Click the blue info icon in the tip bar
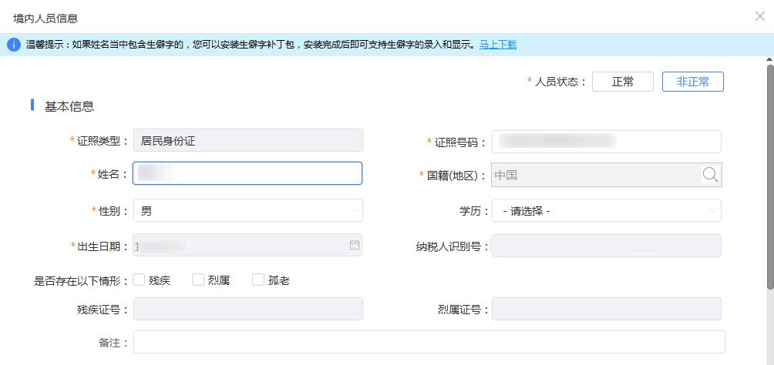Screen dimensions: 774x365 tap(13, 45)
